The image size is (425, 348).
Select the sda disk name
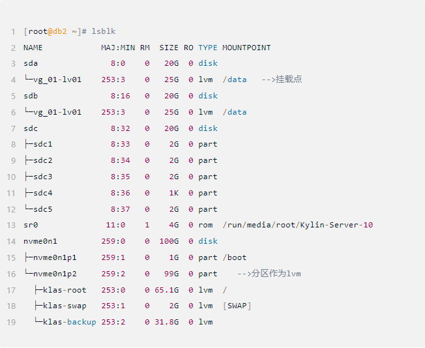[31, 63]
